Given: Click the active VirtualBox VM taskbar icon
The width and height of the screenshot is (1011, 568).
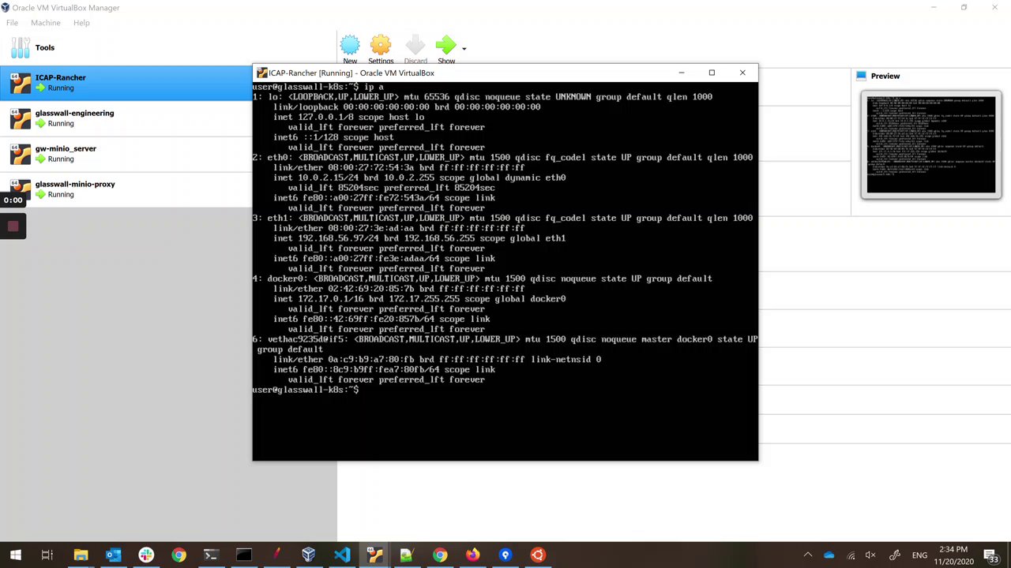Looking at the screenshot, I should [374, 555].
